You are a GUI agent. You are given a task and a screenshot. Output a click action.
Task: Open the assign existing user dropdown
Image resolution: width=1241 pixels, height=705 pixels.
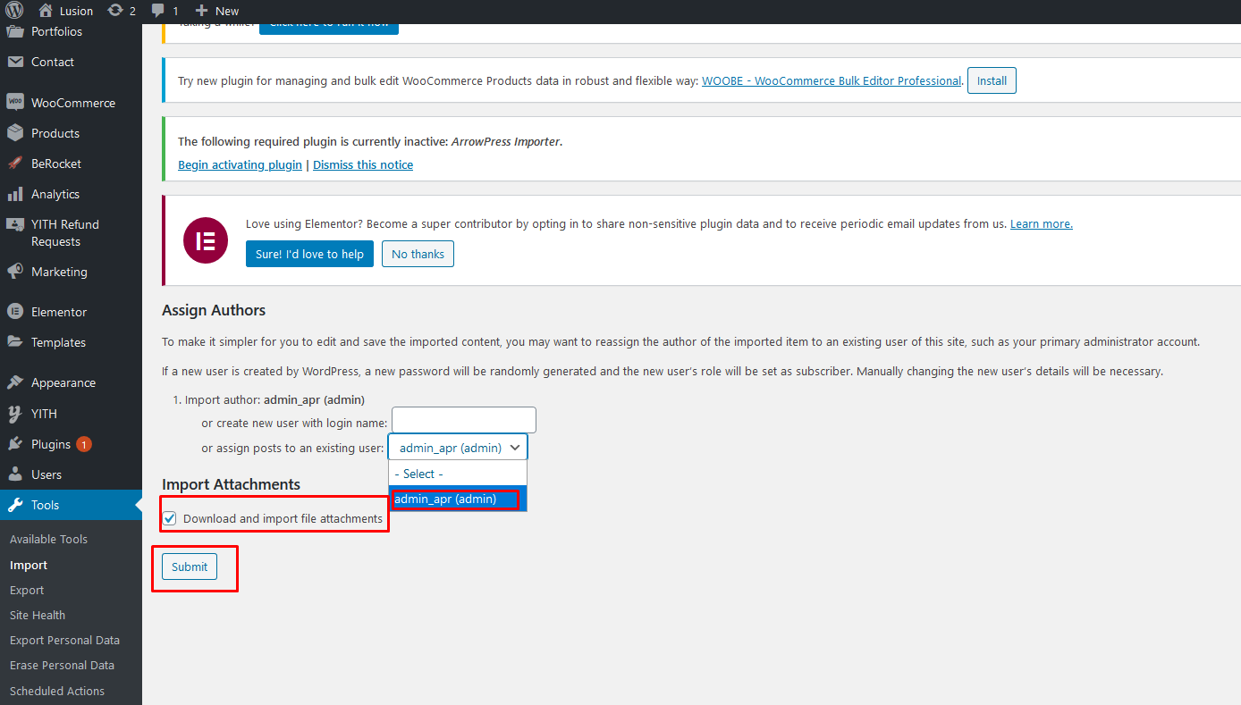458,448
